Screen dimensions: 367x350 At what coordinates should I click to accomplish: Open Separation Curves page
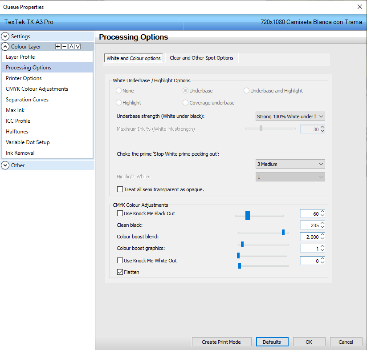point(47,100)
